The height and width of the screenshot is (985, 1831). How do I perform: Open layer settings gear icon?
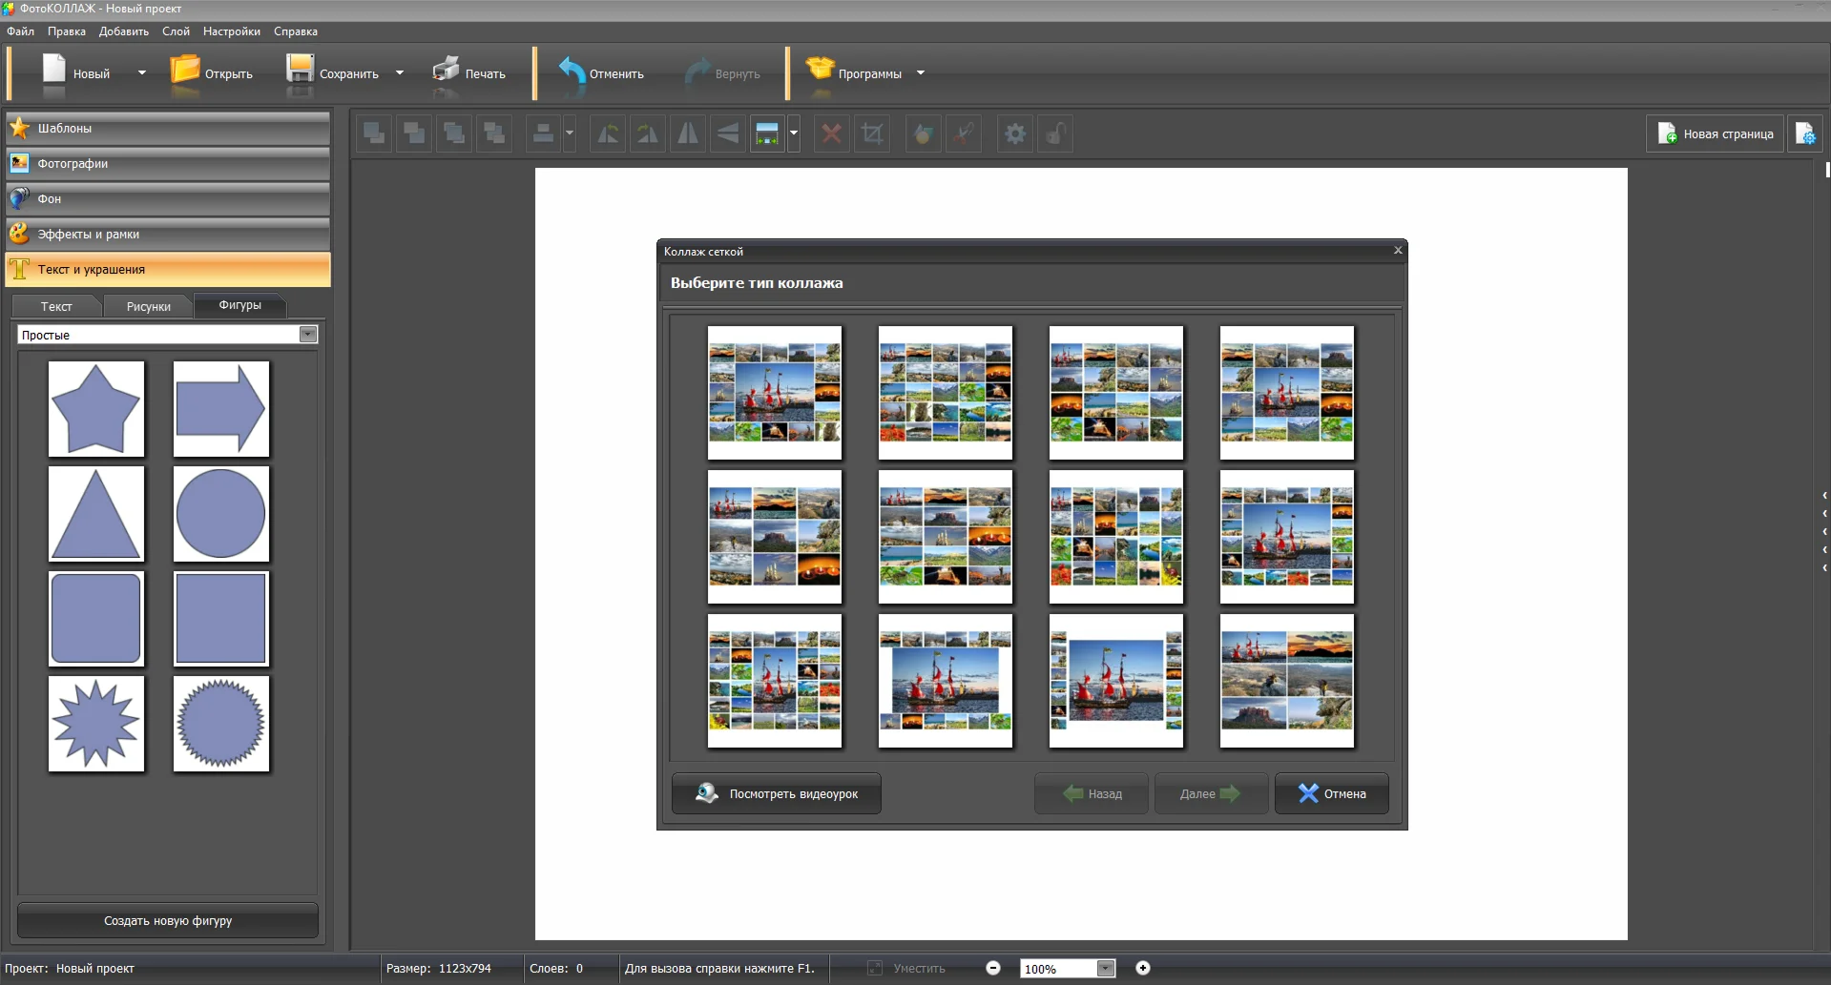point(1015,134)
